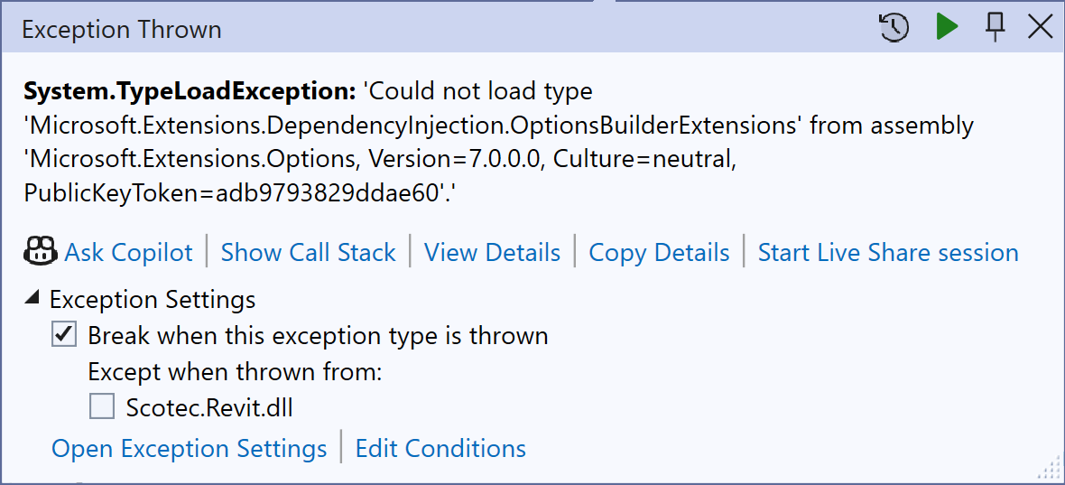1065x485 pixels.
Task: Close the Exception Thrown popup
Action: (1041, 28)
